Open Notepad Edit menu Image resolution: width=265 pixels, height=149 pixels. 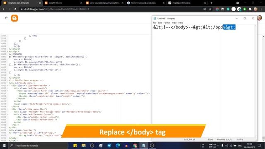[160, 23]
